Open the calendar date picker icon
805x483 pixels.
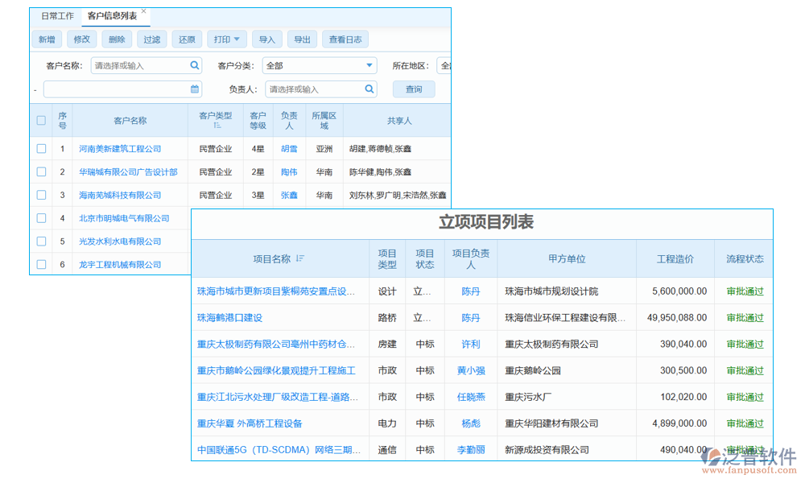194,89
